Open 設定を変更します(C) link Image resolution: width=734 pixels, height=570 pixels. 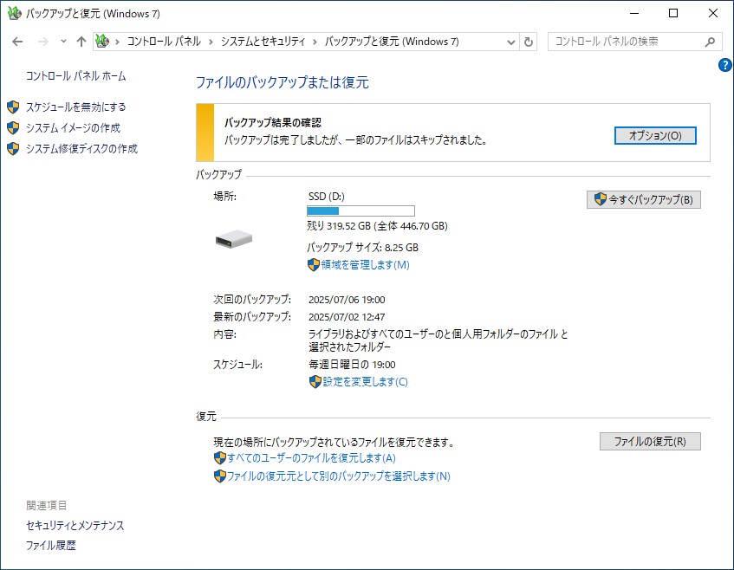pos(365,382)
